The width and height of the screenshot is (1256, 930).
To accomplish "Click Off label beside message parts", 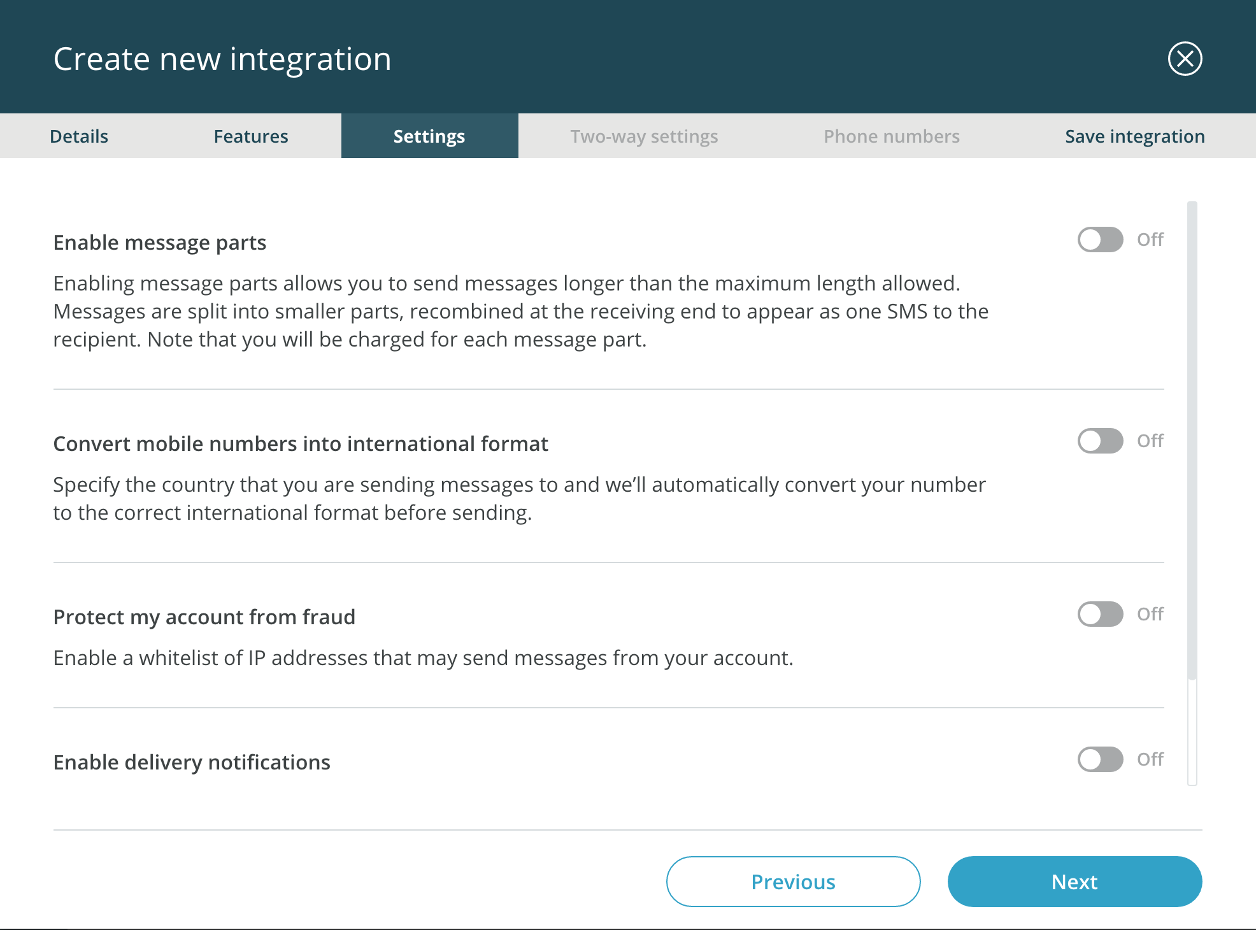I will click(x=1150, y=240).
